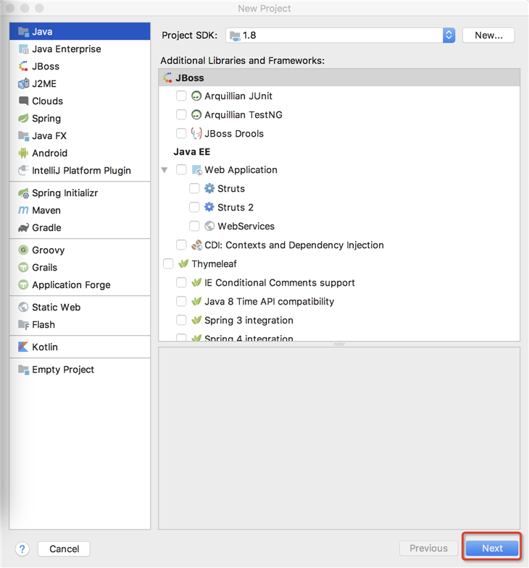529x568 pixels.
Task: Pick the JBoss icon in the sidebar
Action: (24, 67)
